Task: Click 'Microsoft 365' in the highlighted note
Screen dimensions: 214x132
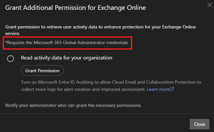Action: 53,42
